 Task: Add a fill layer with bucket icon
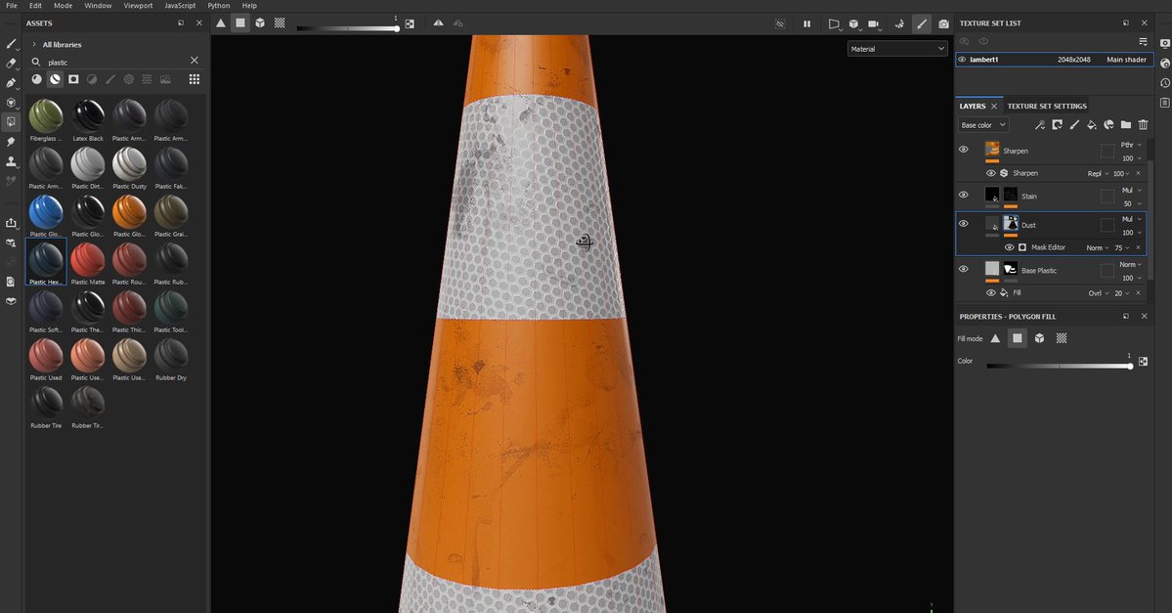pyautogui.click(x=1091, y=125)
